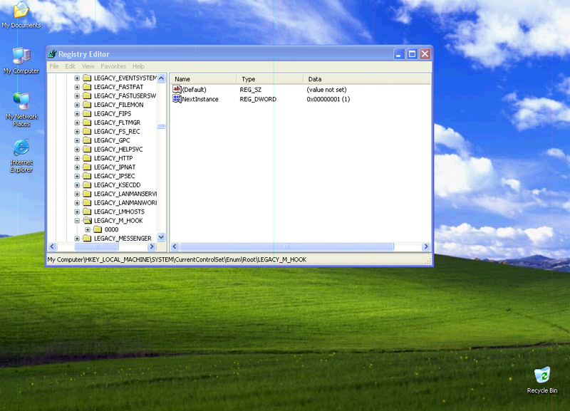This screenshot has height=411, width=570.
Task: Expand the LEGACY_FASTFAT tree node
Action: (77, 87)
